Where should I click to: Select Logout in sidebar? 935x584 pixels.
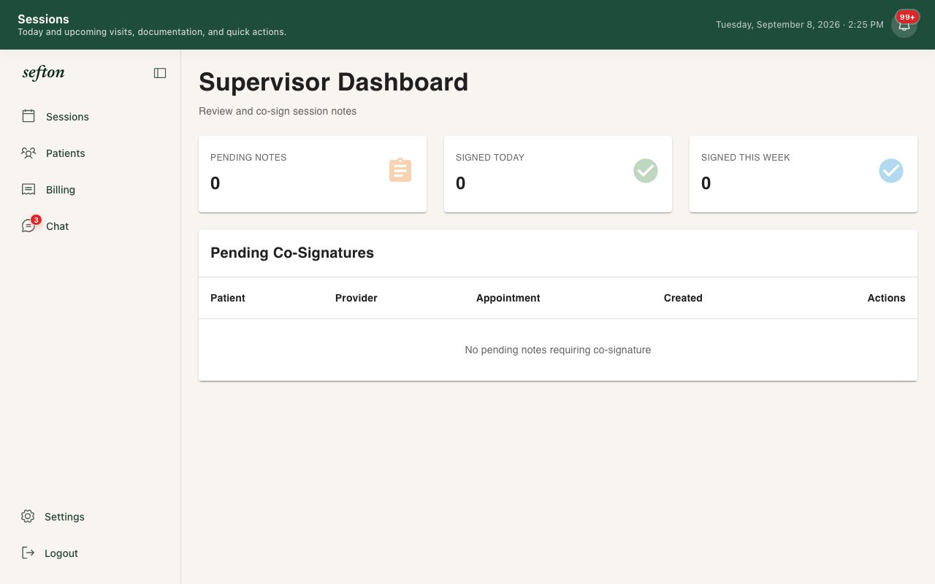61,553
